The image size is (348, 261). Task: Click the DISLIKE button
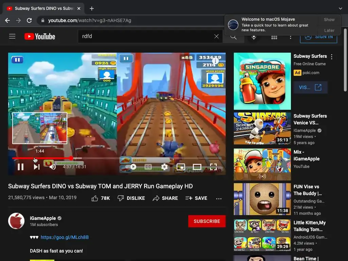click(x=131, y=198)
